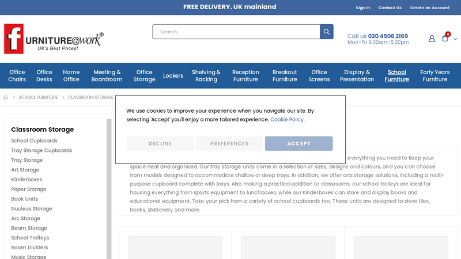Image resolution: width=461 pixels, height=259 pixels.
Task: Select Lockers in the navigation bar
Action: tap(173, 76)
